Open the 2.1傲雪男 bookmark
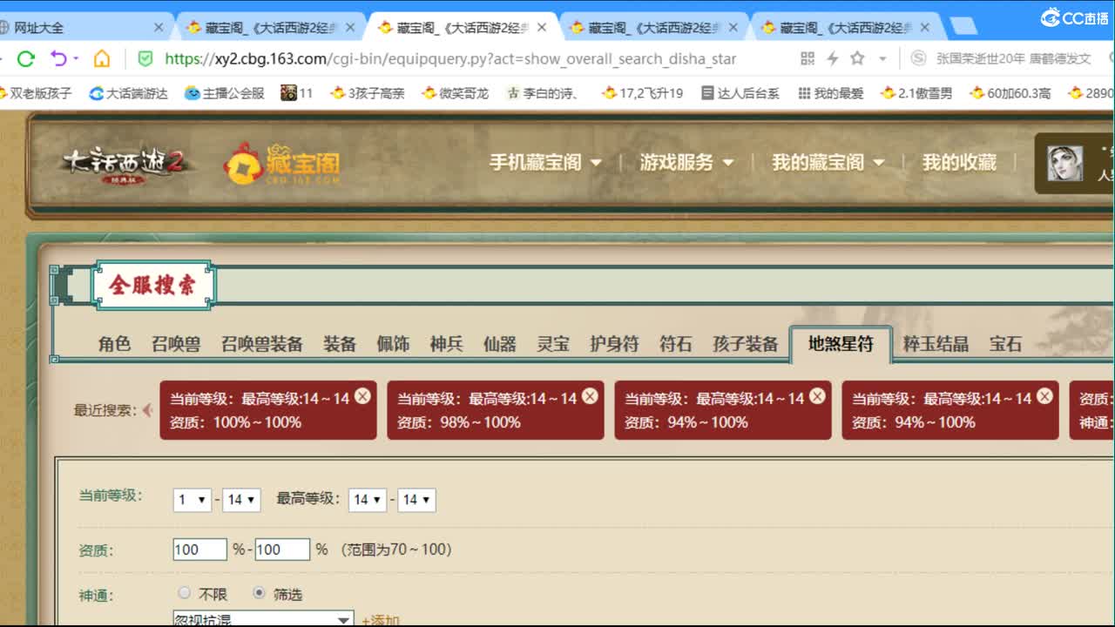This screenshot has width=1115, height=627. click(916, 93)
